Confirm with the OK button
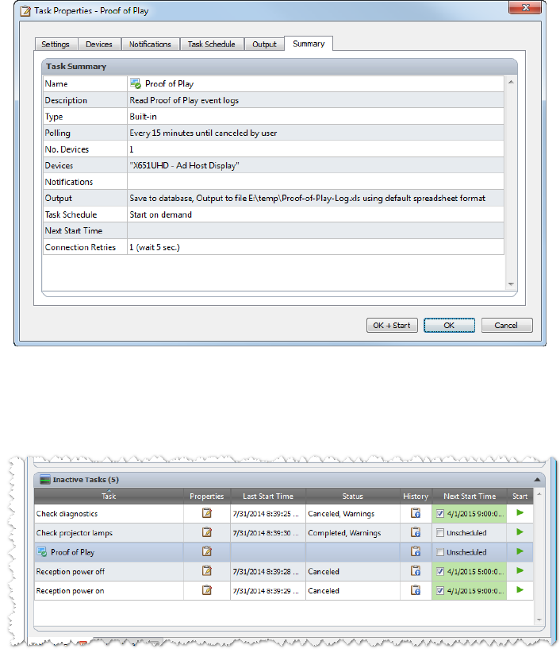Screen dimensions: 560x653 pyautogui.click(x=449, y=325)
